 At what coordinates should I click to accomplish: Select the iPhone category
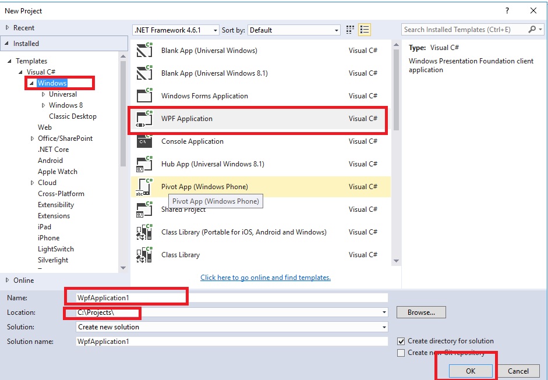(48, 238)
